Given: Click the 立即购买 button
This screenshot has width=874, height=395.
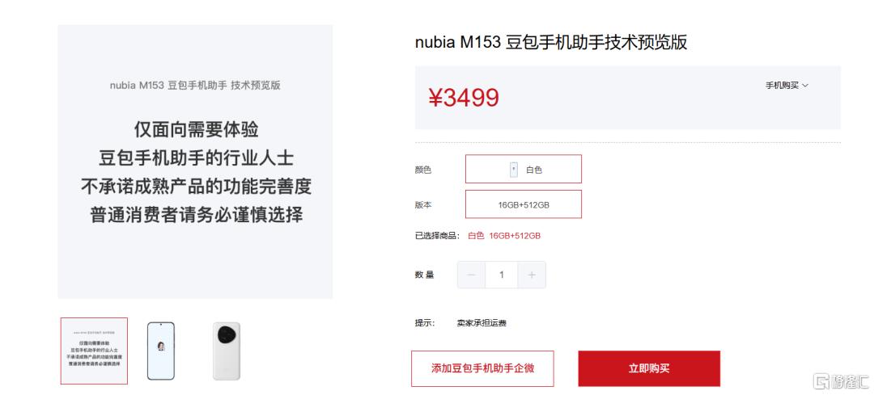Looking at the screenshot, I should [x=649, y=368].
